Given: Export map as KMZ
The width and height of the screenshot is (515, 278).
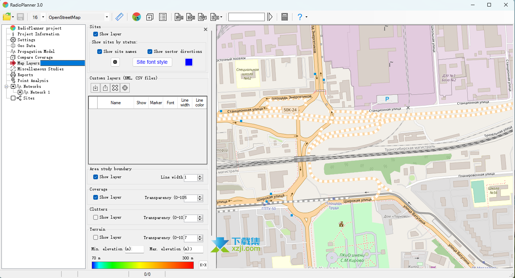Looking at the screenshot, I should (191, 17).
